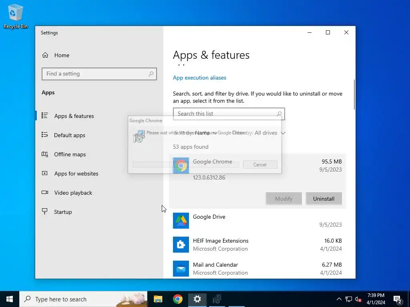Click Cancel in Google Chrome dialog
The width and height of the screenshot is (410, 307).
[260, 164]
